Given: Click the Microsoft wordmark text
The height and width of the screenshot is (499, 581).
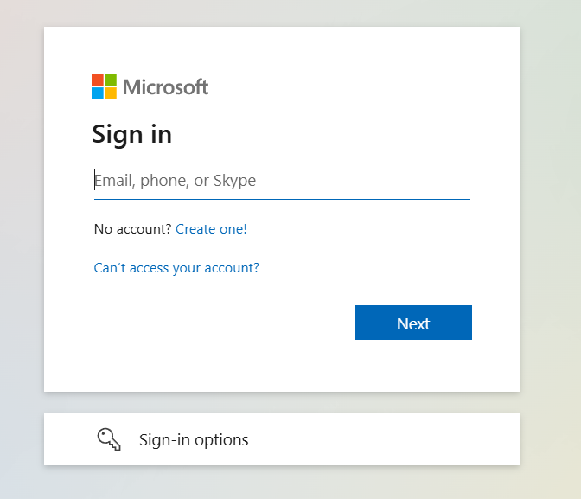Looking at the screenshot, I should [x=165, y=86].
